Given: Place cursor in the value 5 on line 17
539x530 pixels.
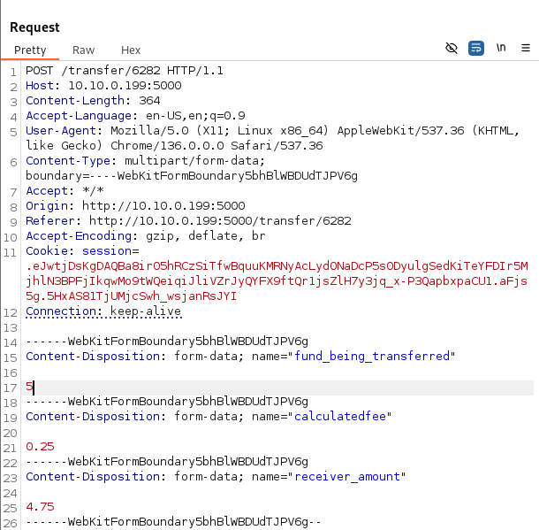Looking at the screenshot, I should (29, 387).
